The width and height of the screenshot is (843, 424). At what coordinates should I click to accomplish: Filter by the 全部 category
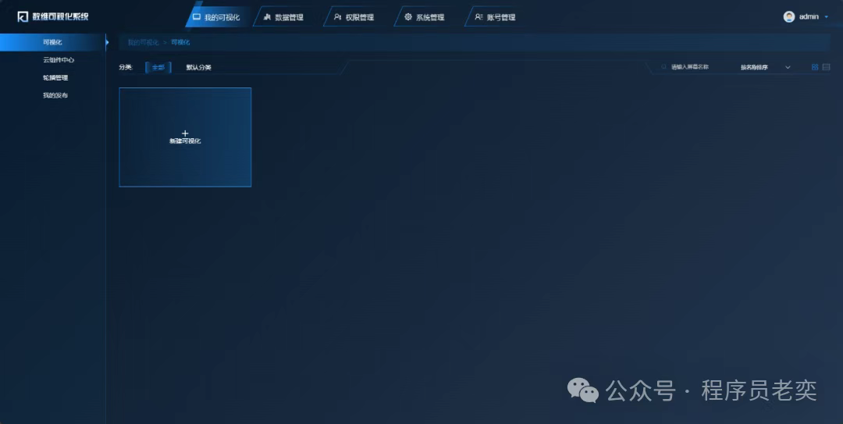coord(158,67)
